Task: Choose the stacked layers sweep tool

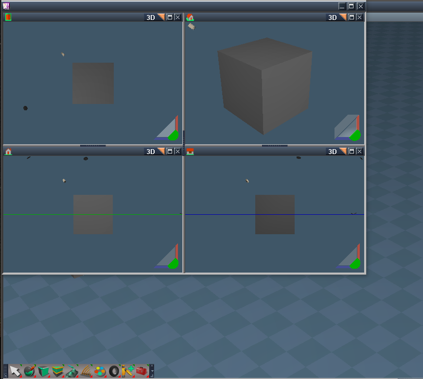Action: pos(58,371)
